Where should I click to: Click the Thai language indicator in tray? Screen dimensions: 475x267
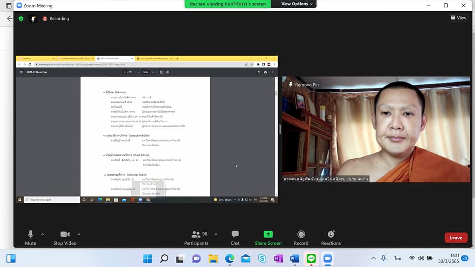(397, 258)
